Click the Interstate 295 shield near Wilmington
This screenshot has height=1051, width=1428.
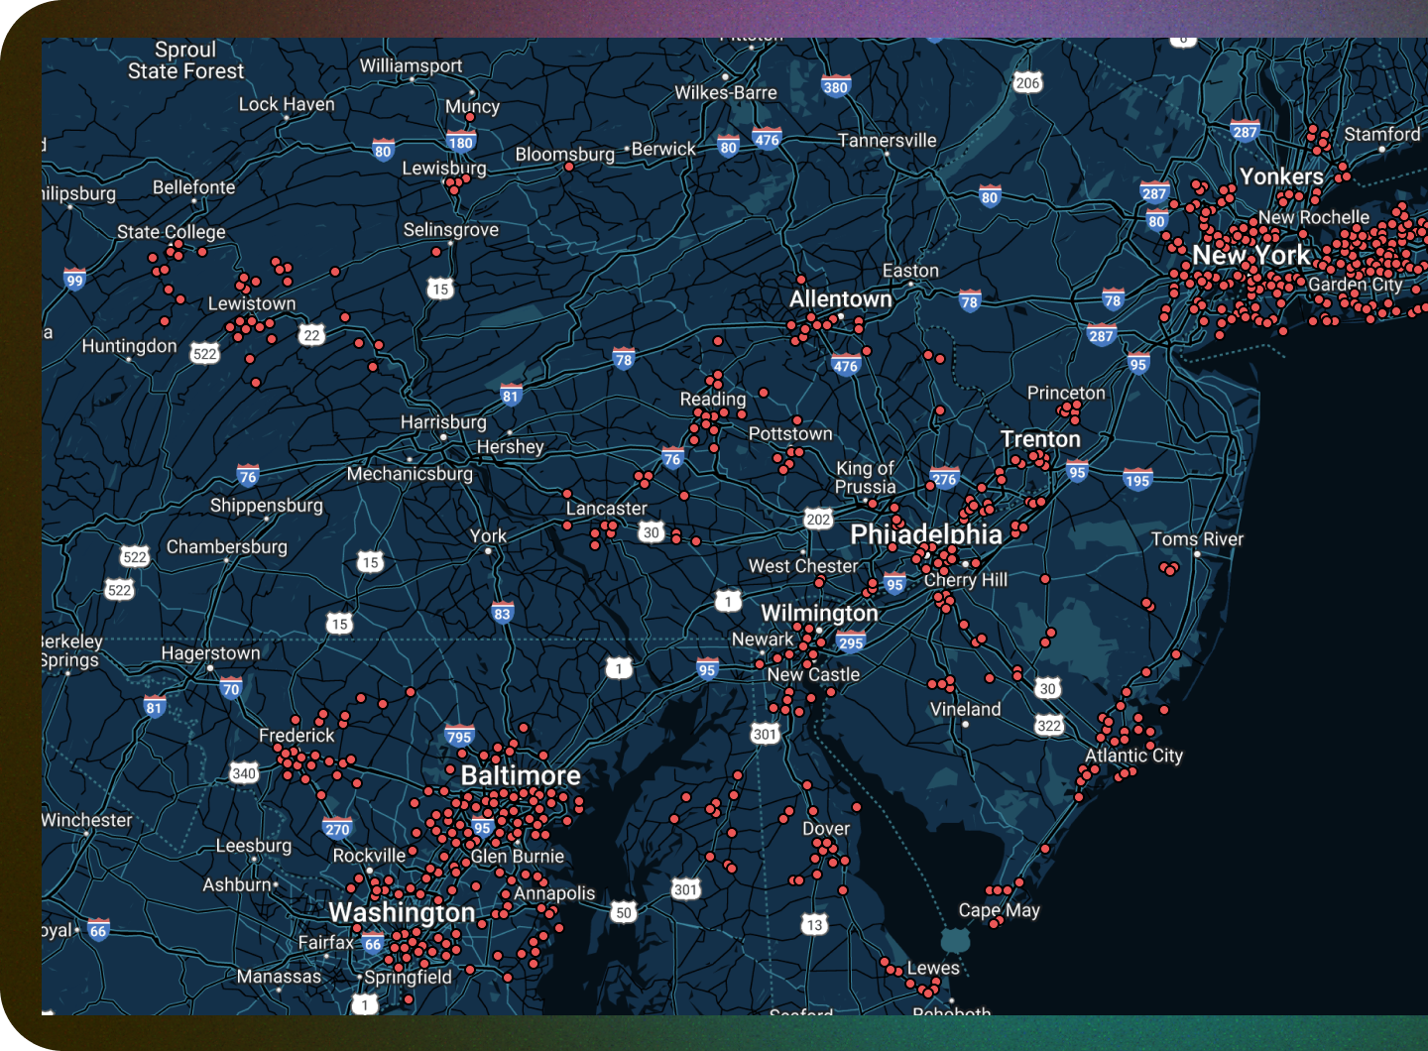click(851, 642)
